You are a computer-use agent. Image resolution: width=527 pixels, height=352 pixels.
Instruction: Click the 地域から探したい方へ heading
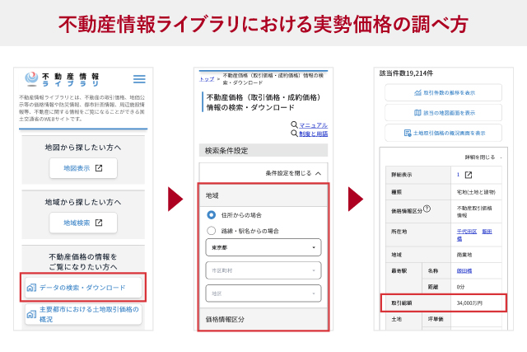click(x=83, y=202)
